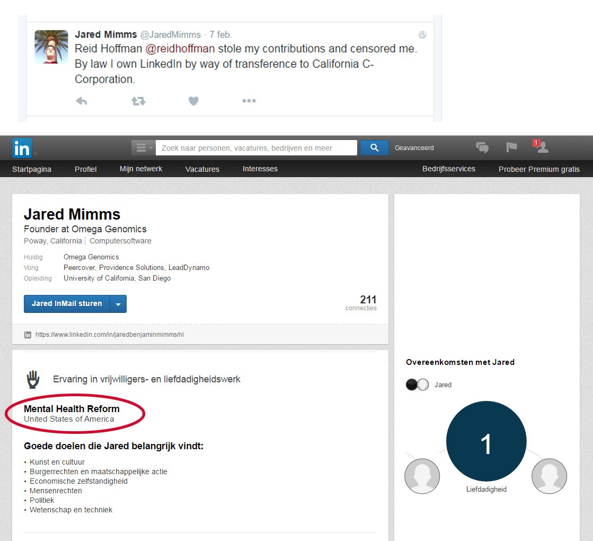Click the @reidhoffman mention link
The image size is (593, 541).
pyautogui.click(x=180, y=49)
